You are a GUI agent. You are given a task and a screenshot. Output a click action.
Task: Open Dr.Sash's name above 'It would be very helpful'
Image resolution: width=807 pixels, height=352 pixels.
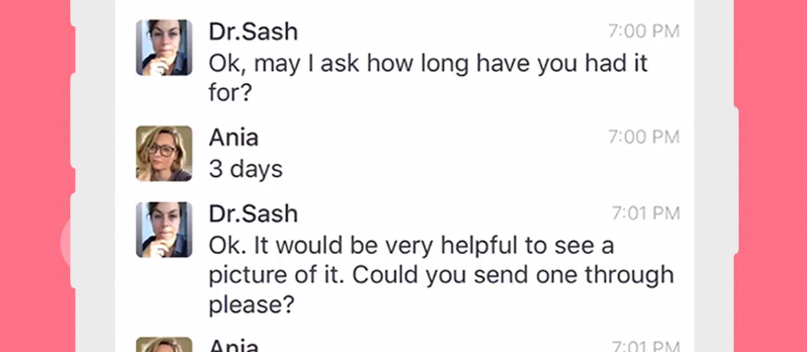coord(253,214)
